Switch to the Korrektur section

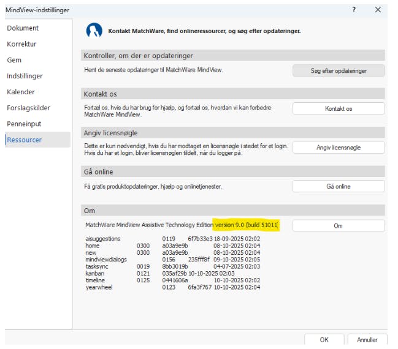[x=22, y=44]
